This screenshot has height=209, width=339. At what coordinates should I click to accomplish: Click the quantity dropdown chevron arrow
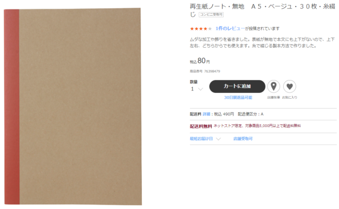coord(201,89)
